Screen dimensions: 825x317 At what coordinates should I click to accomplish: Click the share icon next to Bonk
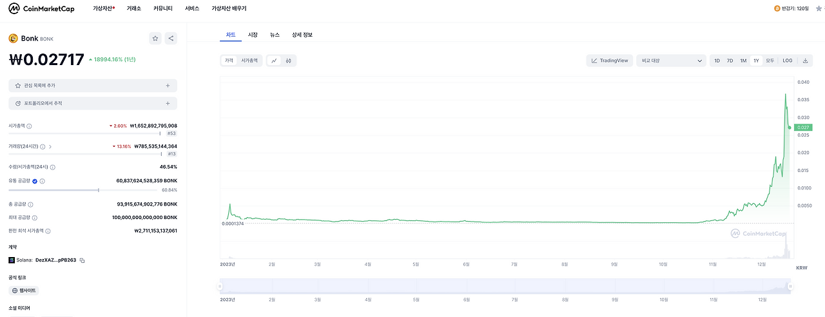171,39
